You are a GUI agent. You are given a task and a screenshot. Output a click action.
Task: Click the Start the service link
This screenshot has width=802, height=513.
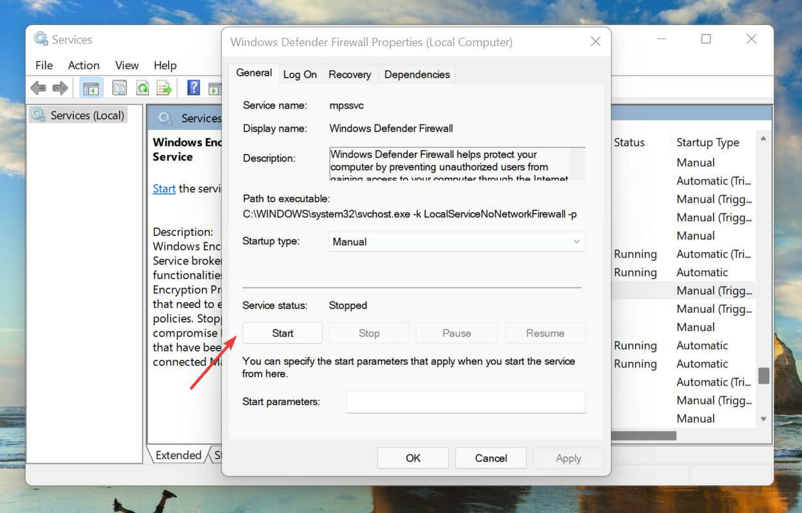point(164,189)
